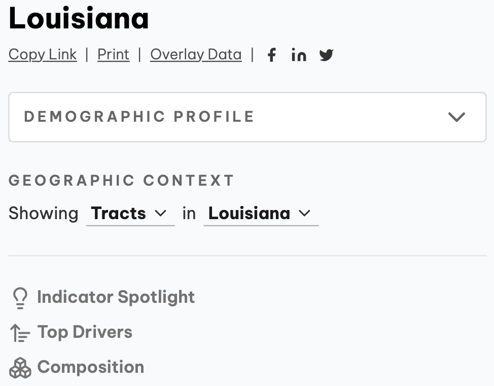494x386 pixels.
Task: Click the Demographic Profile chevron arrow
Action: coord(456,117)
